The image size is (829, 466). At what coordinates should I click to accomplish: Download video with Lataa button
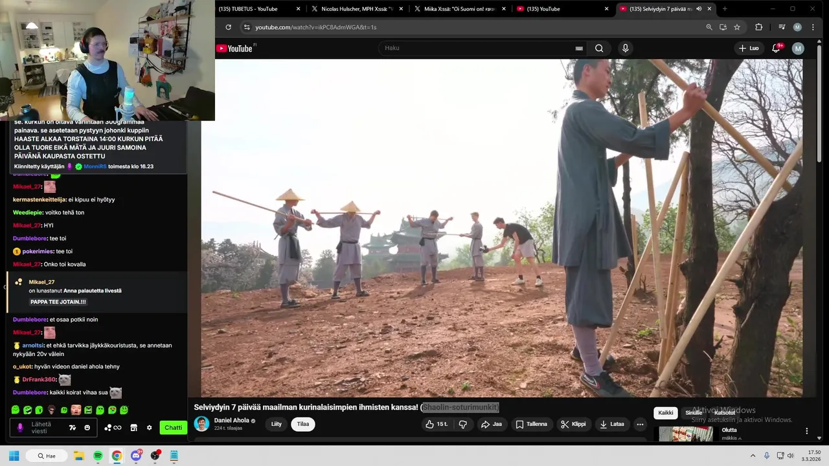tap(612, 424)
